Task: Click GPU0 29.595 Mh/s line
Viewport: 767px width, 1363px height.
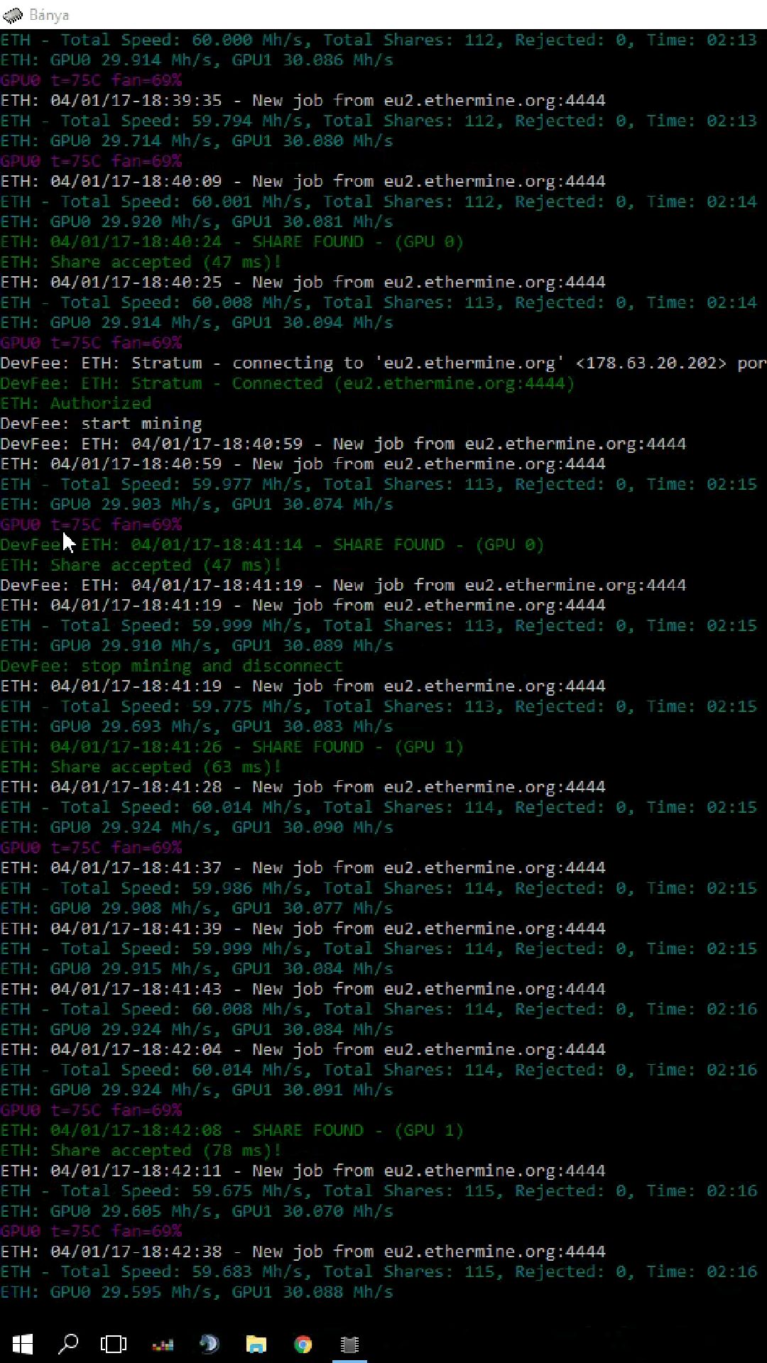Action: pyautogui.click(x=197, y=1292)
